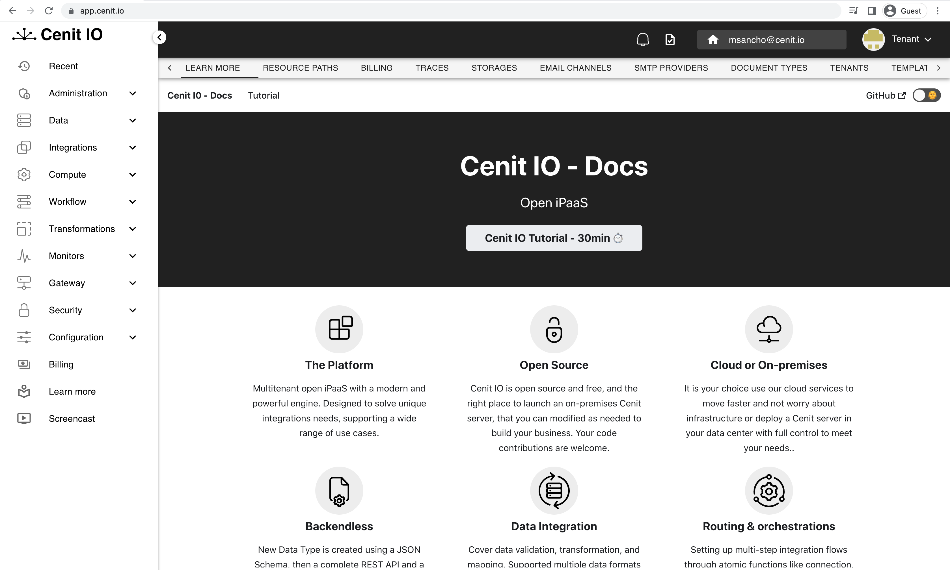The height and width of the screenshot is (570, 950).
Task: Open the Recent history icon
Action: (24, 66)
